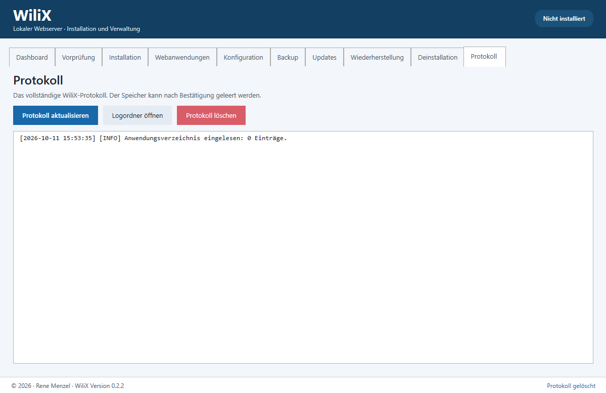Click inside the log output text area
This screenshot has width=606, height=393.
click(303, 247)
